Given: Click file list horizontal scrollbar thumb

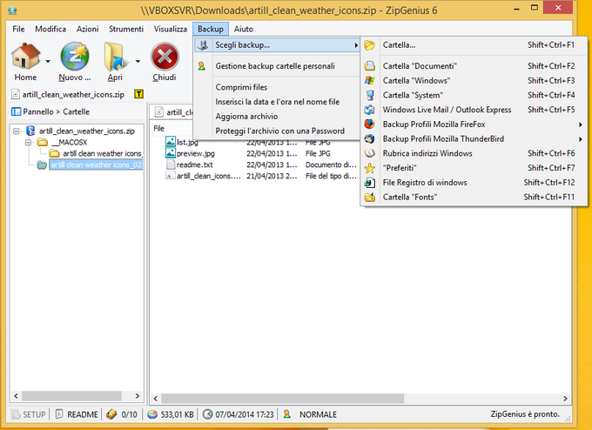Looking at the screenshot, I should point(282,399).
